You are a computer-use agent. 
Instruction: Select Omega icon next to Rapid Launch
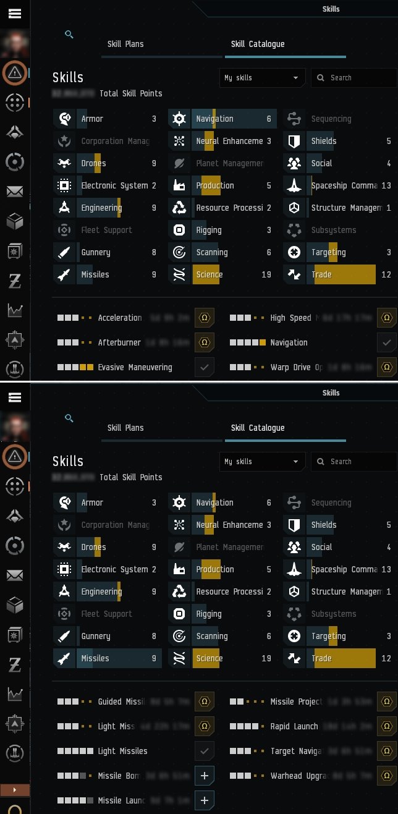pyautogui.click(x=386, y=726)
